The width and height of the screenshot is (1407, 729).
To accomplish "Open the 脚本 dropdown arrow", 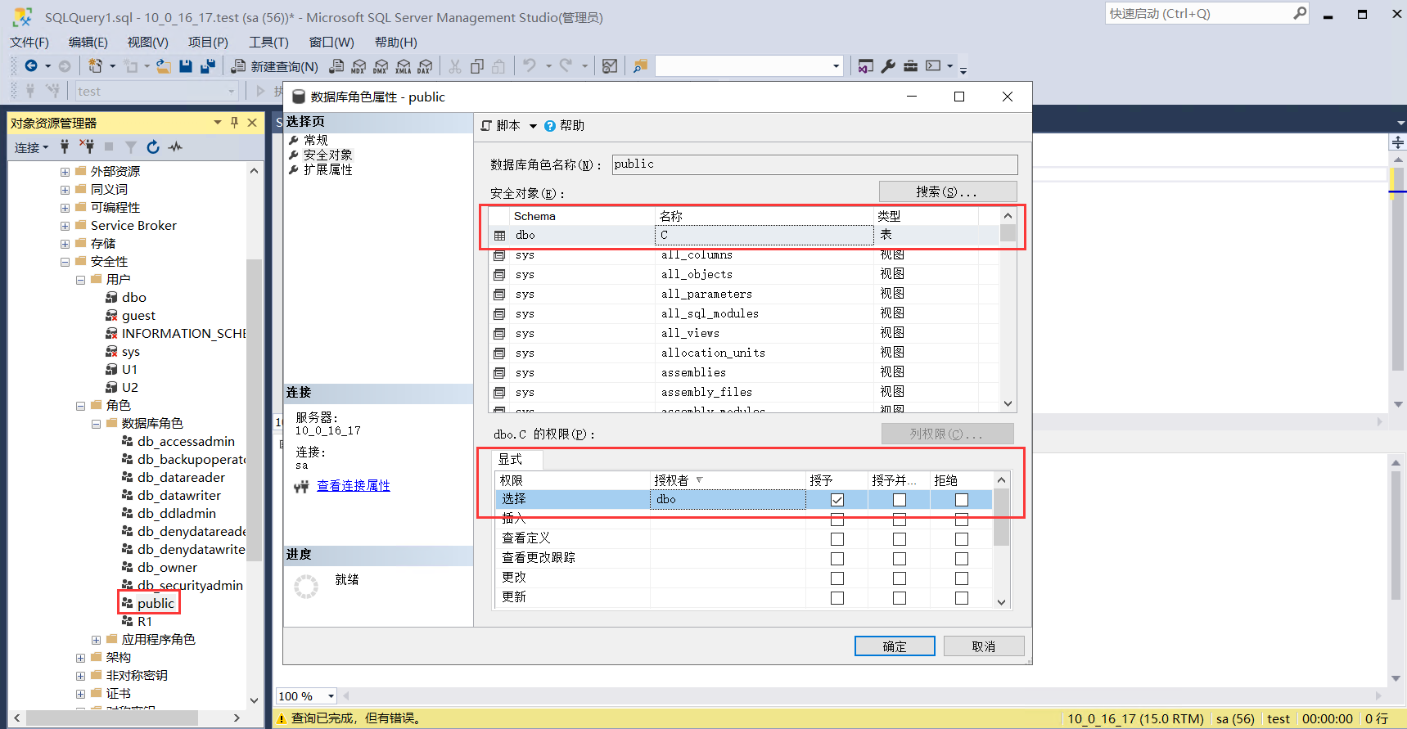I will click(x=533, y=126).
